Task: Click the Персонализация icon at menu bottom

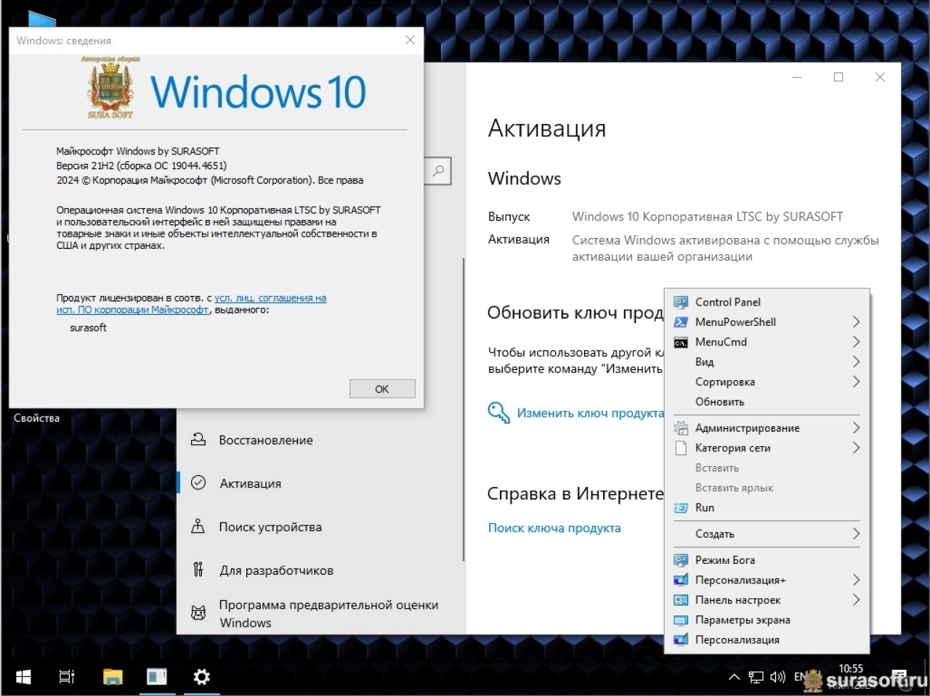Action: [681, 640]
